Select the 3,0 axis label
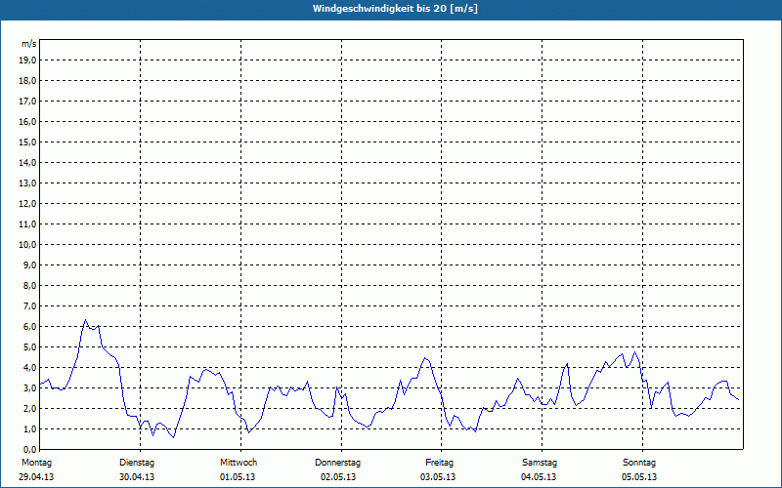The height and width of the screenshot is (488, 782). click(x=29, y=387)
